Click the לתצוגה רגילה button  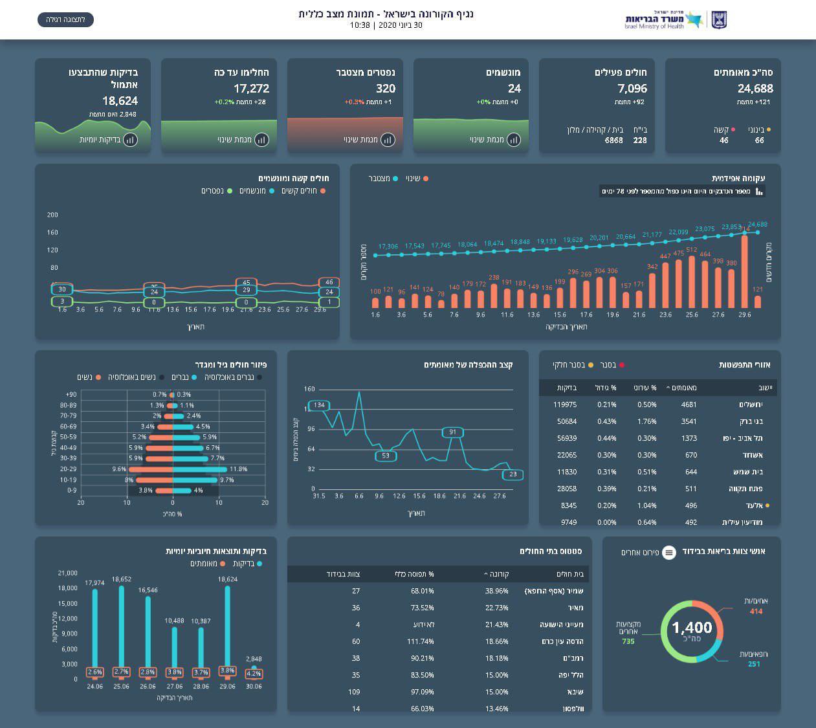65,19
